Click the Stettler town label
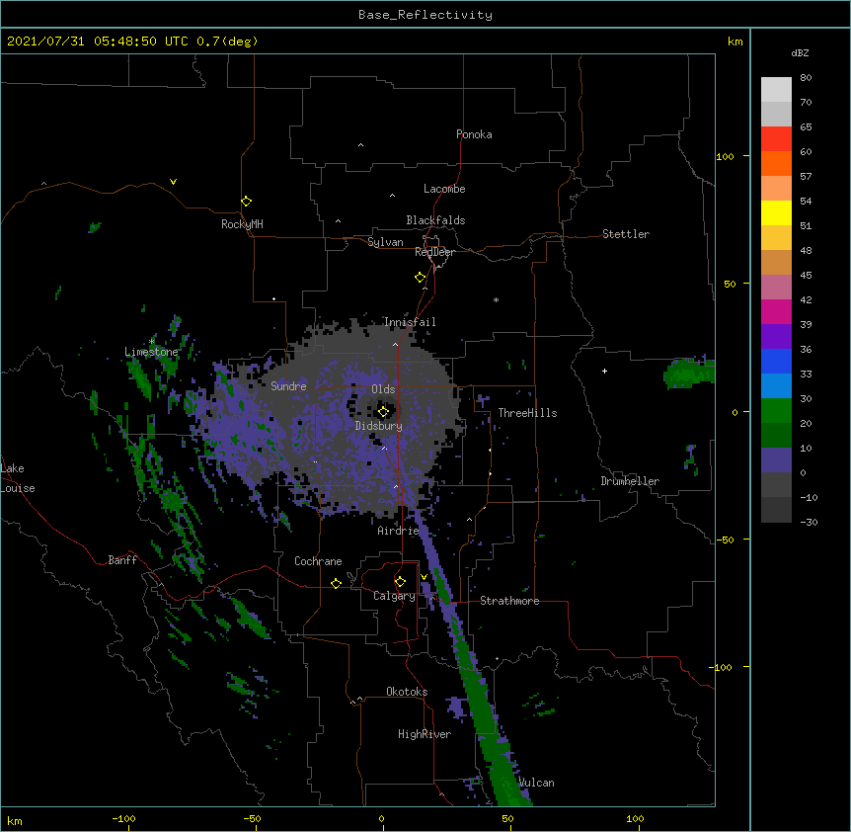The image size is (851, 832). click(626, 234)
